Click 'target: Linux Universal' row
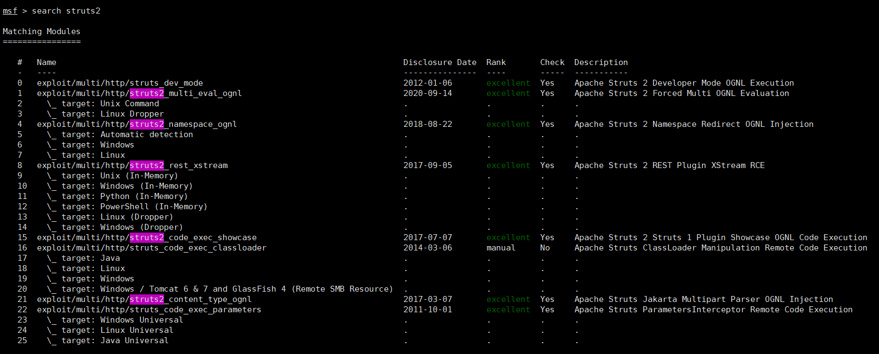The width and height of the screenshot is (879, 354). coord(110,330)
